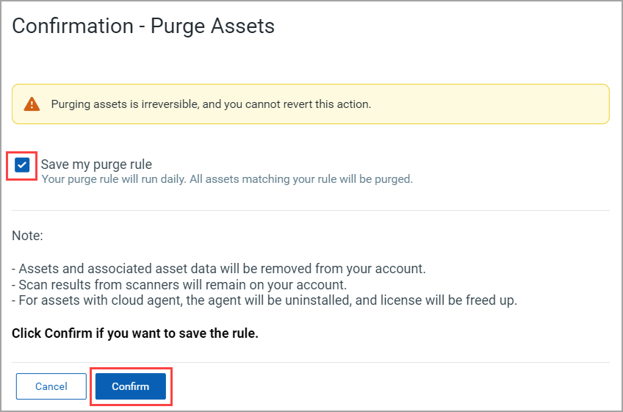Image resolution: width=623 pixels, height=412 pixels.
Task: Click the divider line below the purge rule description
Action: click(x=311, y=210)
